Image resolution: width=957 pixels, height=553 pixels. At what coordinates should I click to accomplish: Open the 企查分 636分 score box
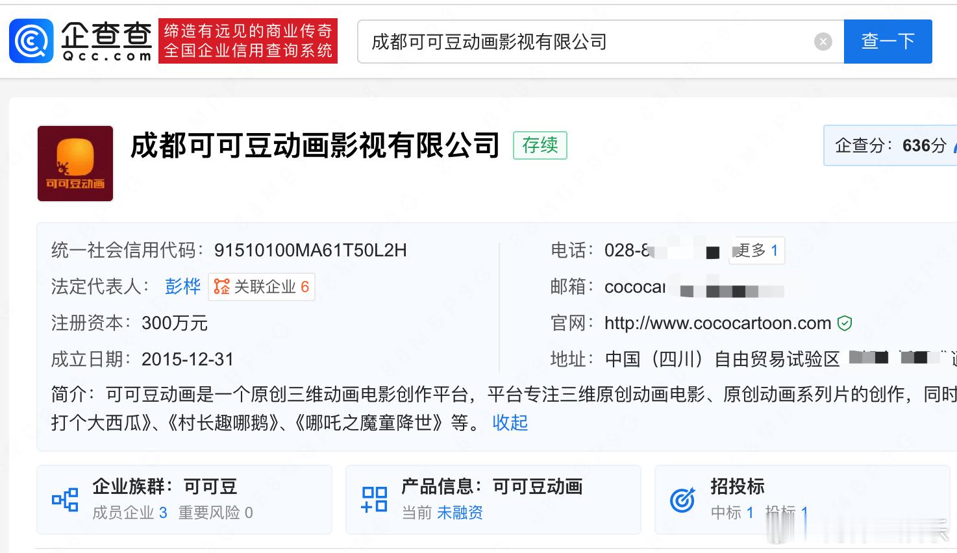click(890, 145)
